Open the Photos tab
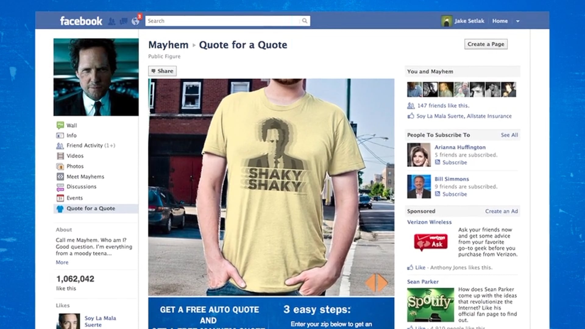 click(75, 166)
